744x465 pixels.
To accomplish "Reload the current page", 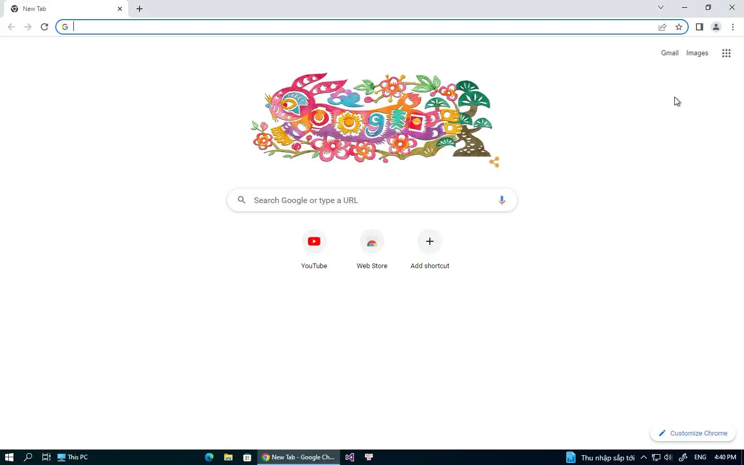I will [x=44, y=27].
